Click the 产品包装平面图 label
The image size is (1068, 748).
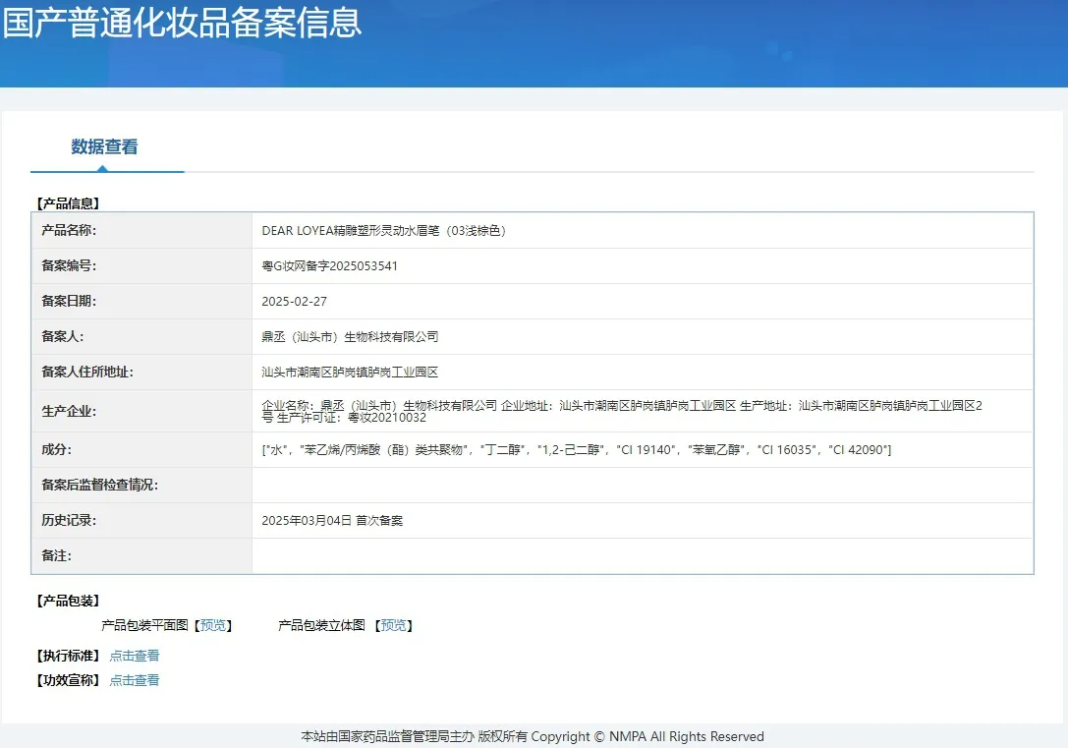point(144,625)
